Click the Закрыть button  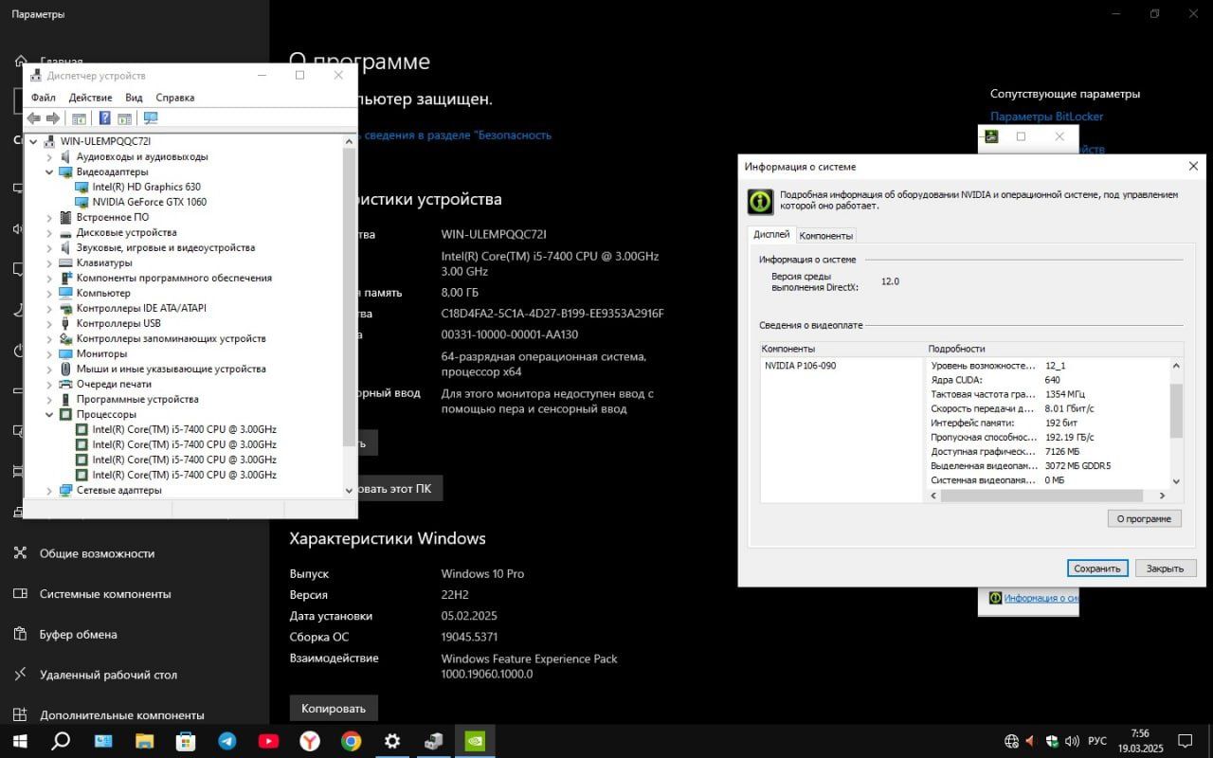(x=1165, y=568)
